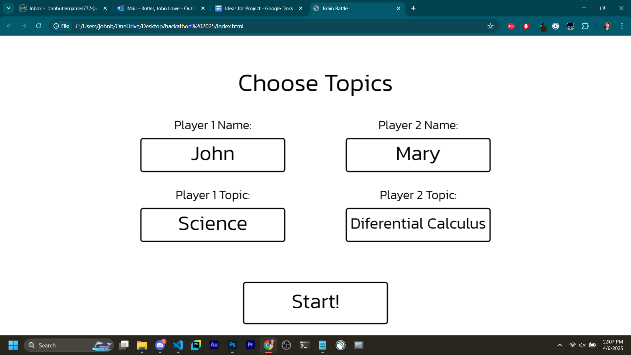The width and height of the screenshot is (631, 355).
Task: Click the Start! button
Action: (315, 303)
